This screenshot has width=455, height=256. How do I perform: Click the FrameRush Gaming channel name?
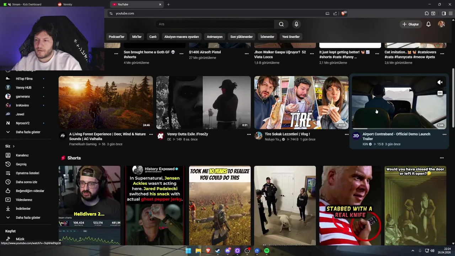click(x=83, y=144)
